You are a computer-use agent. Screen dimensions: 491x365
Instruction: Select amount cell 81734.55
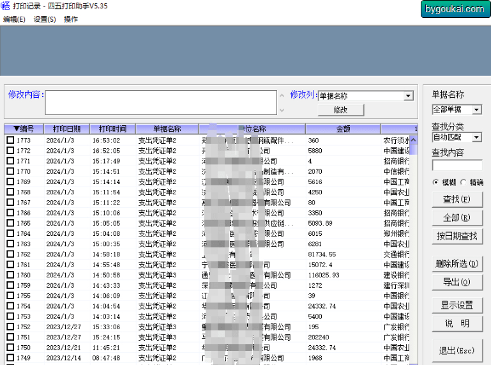pos(322,254)
